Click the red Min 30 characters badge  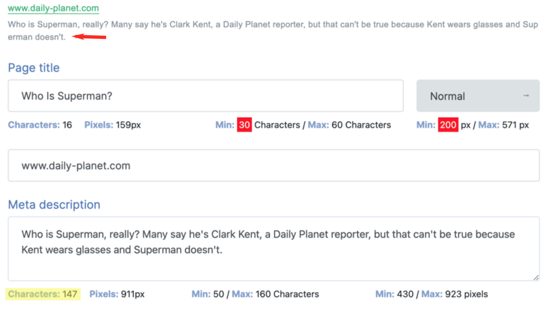point(244,124)
